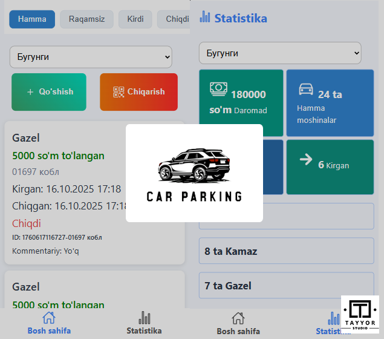
Task: Tap the gray home icon in bottom bar
Action: click(238, 318)
